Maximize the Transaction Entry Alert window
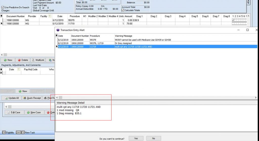 tap(247, 30)
